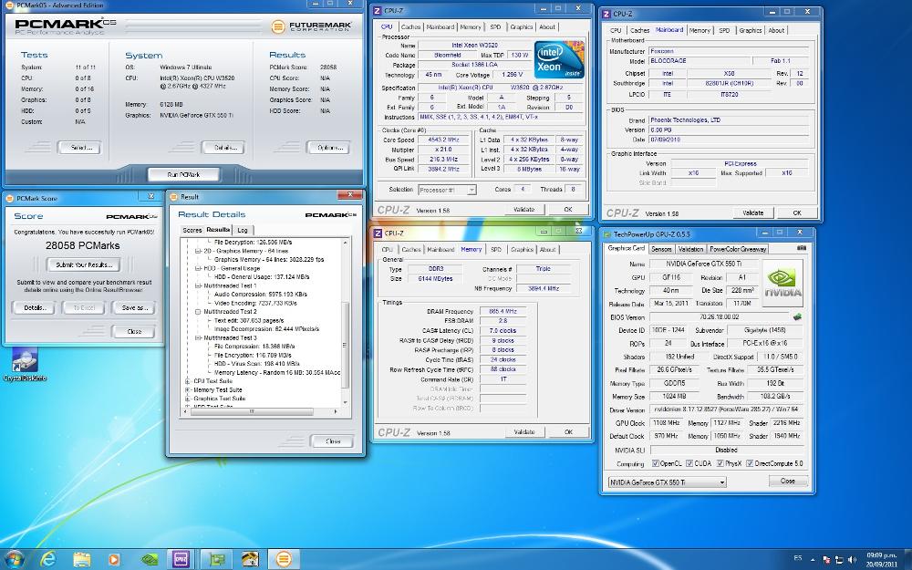Collapse the Multithreaded Test 2 node

pos(198,312)
